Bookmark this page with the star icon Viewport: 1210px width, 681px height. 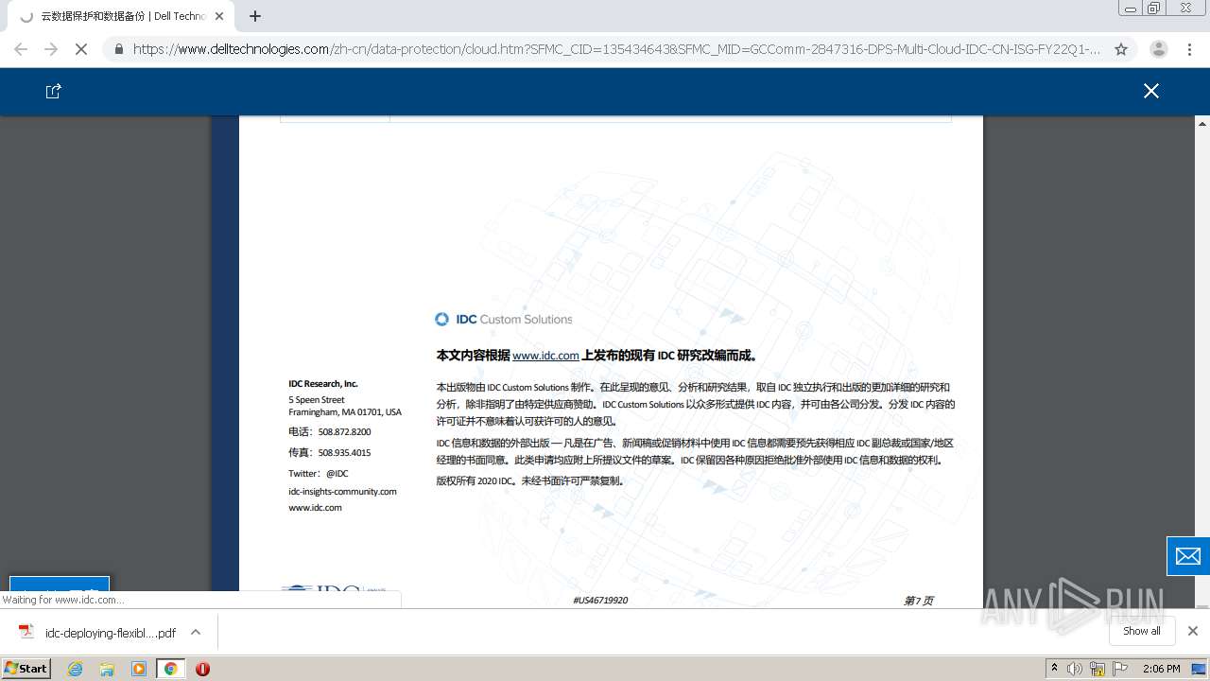pos(1121,49)
